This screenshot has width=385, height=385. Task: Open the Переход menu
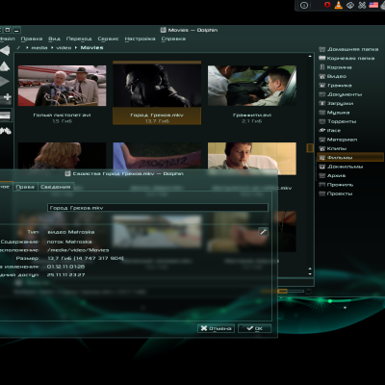(x=79, y=38)
